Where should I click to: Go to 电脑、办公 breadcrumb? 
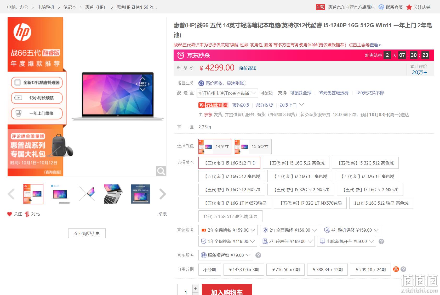[18, 7]
